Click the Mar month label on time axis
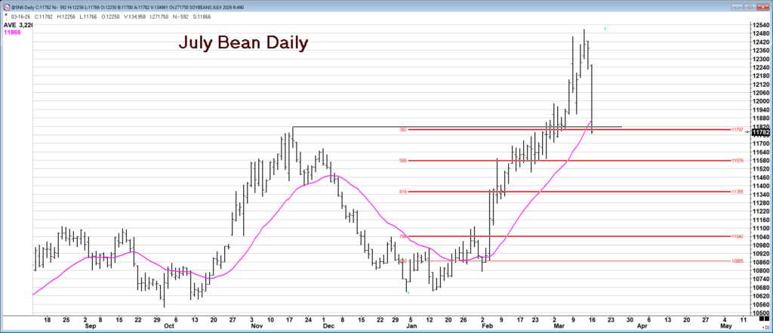Viewport: 773px width, 333px height. 559,327
